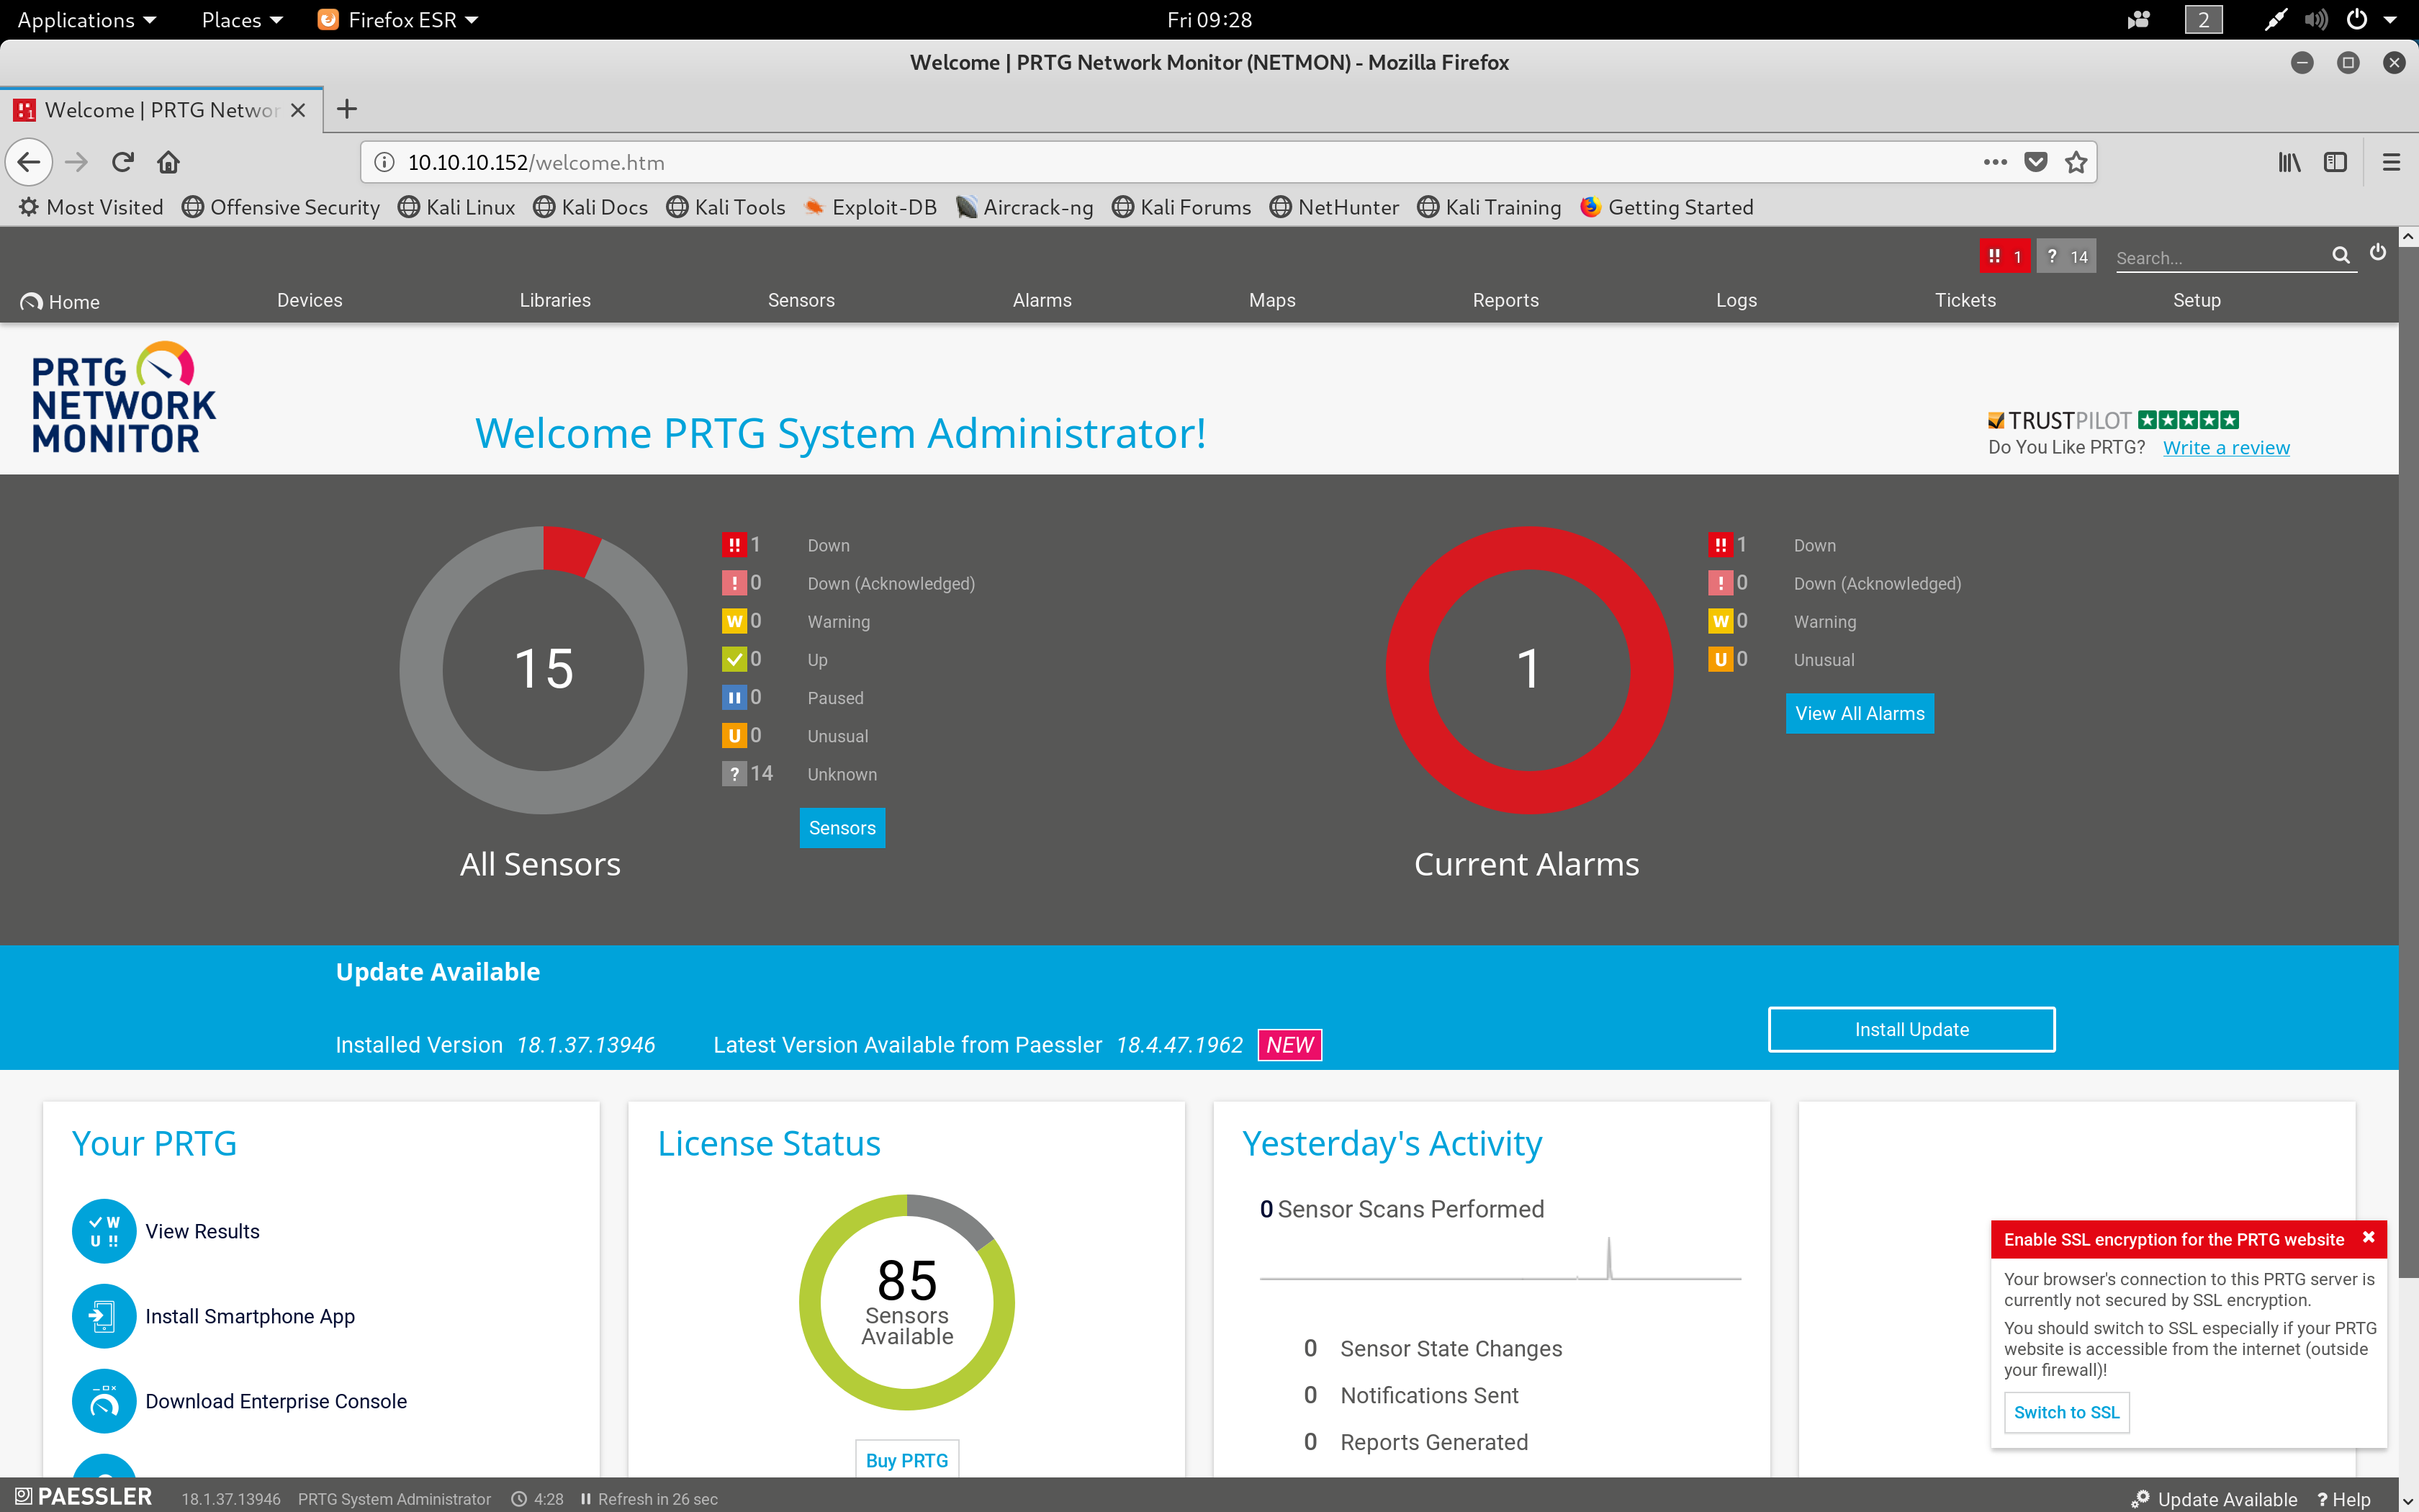The width and height of the screenshot is (2419, 1512).
Task: Click PRTG Network Monitor logo
Action: tap(123, 398)
